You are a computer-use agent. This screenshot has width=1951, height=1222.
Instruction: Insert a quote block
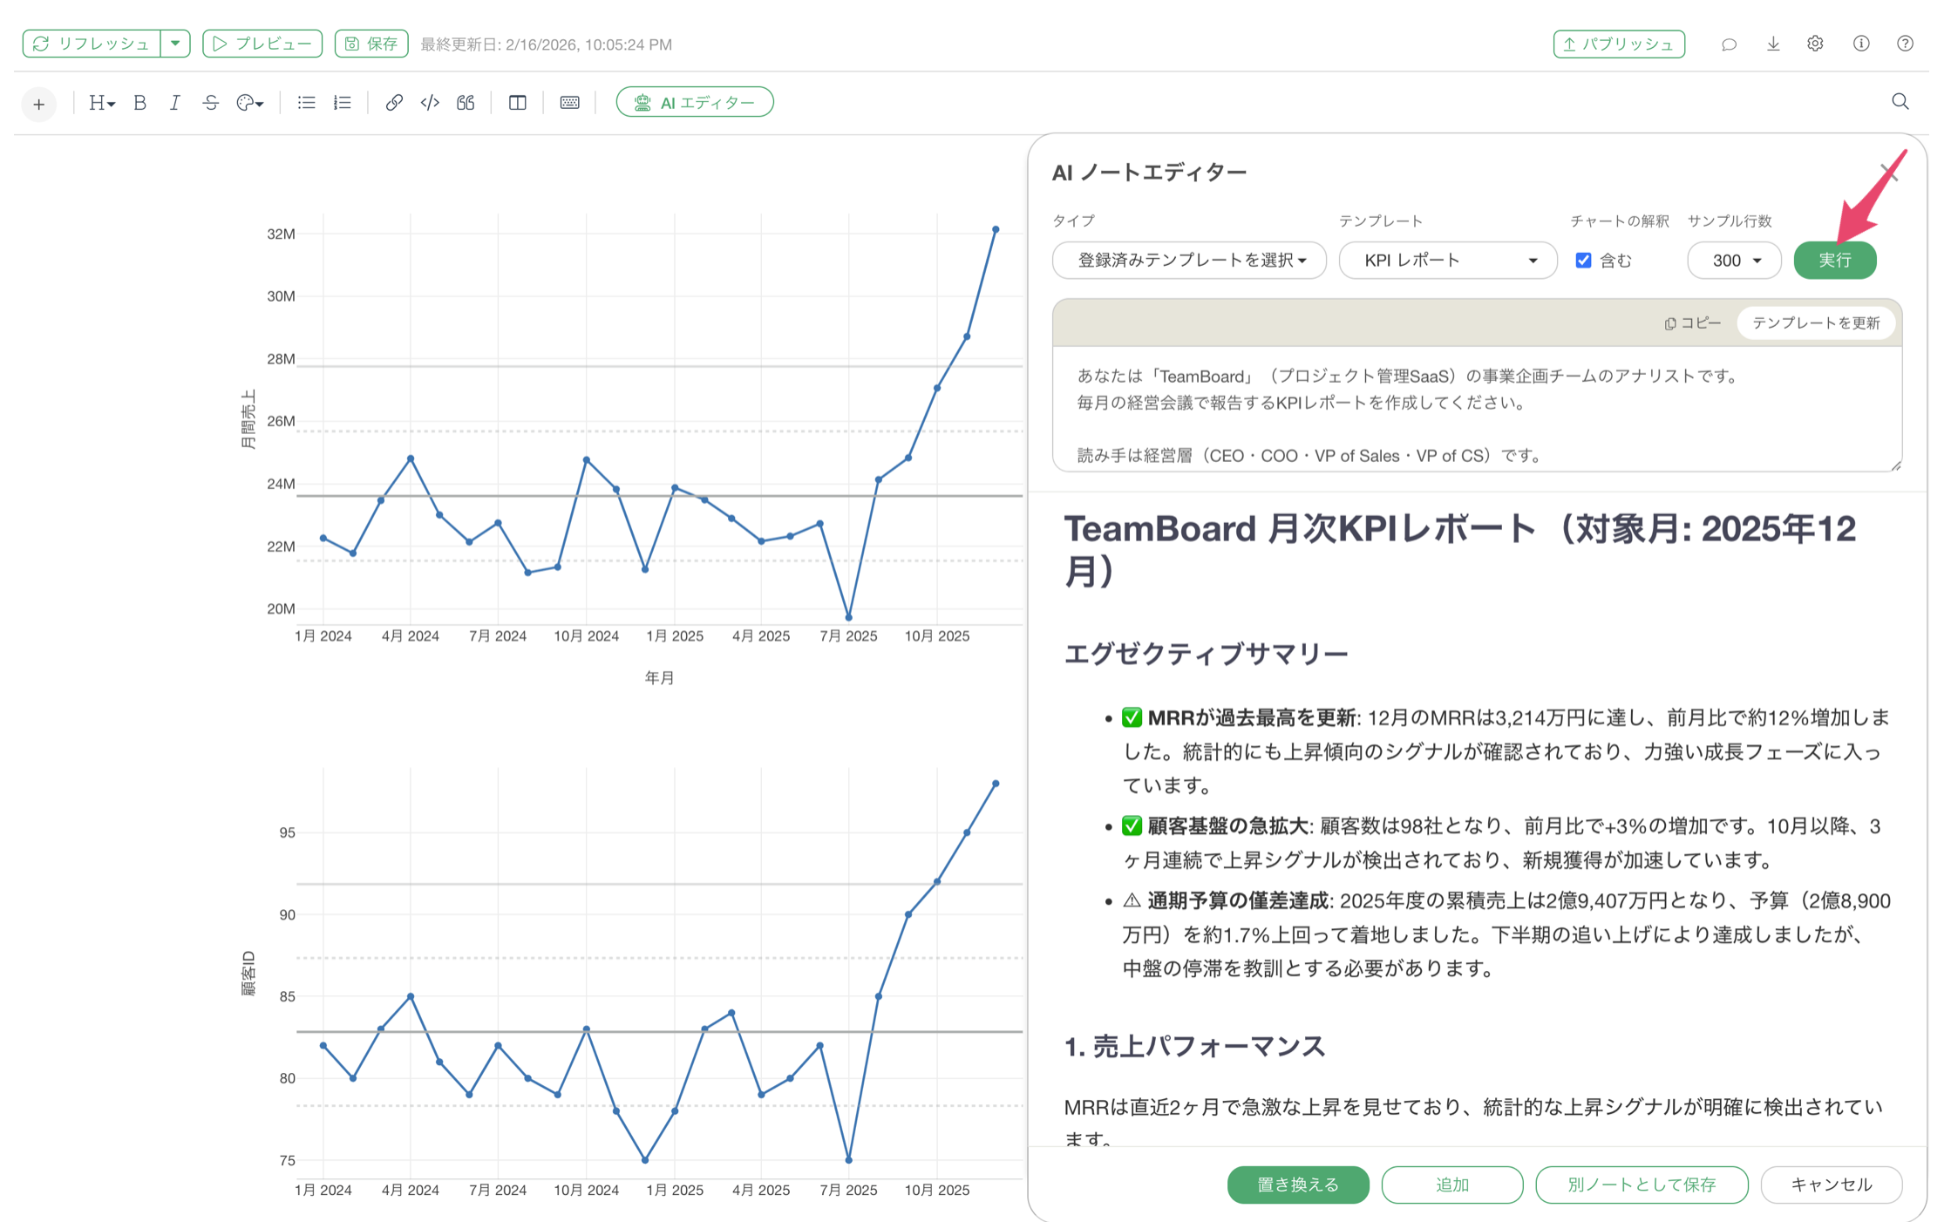pos(466,103)
